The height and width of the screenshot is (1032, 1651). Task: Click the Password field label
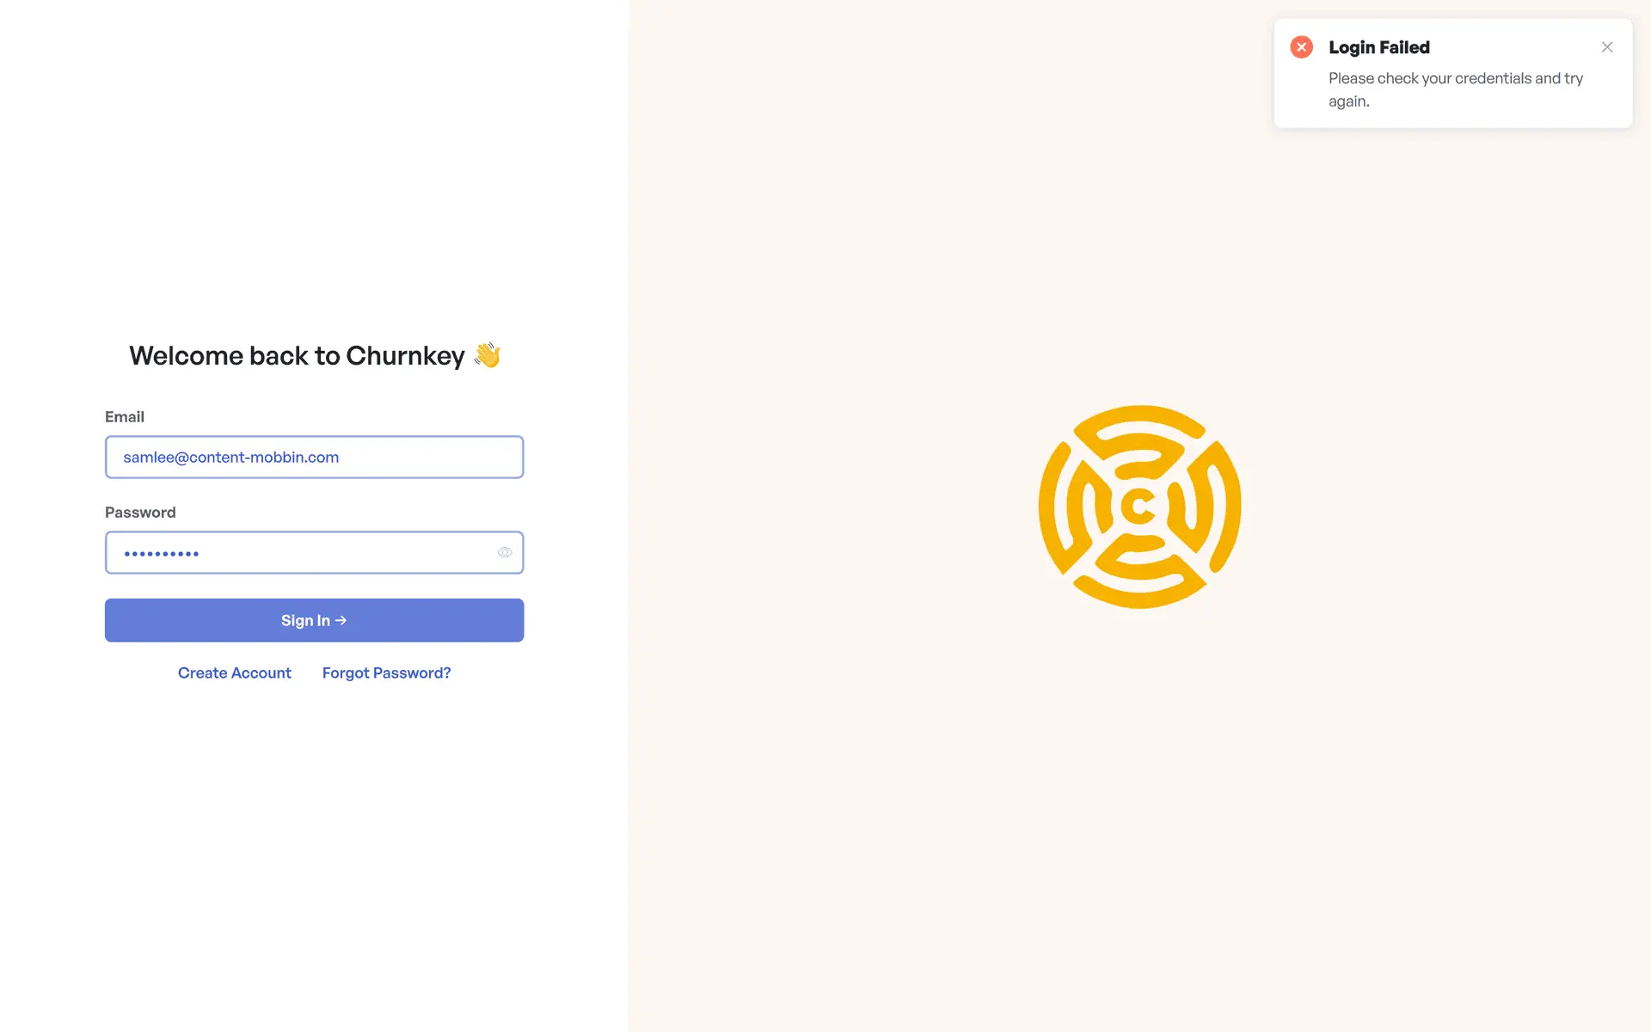140,512
